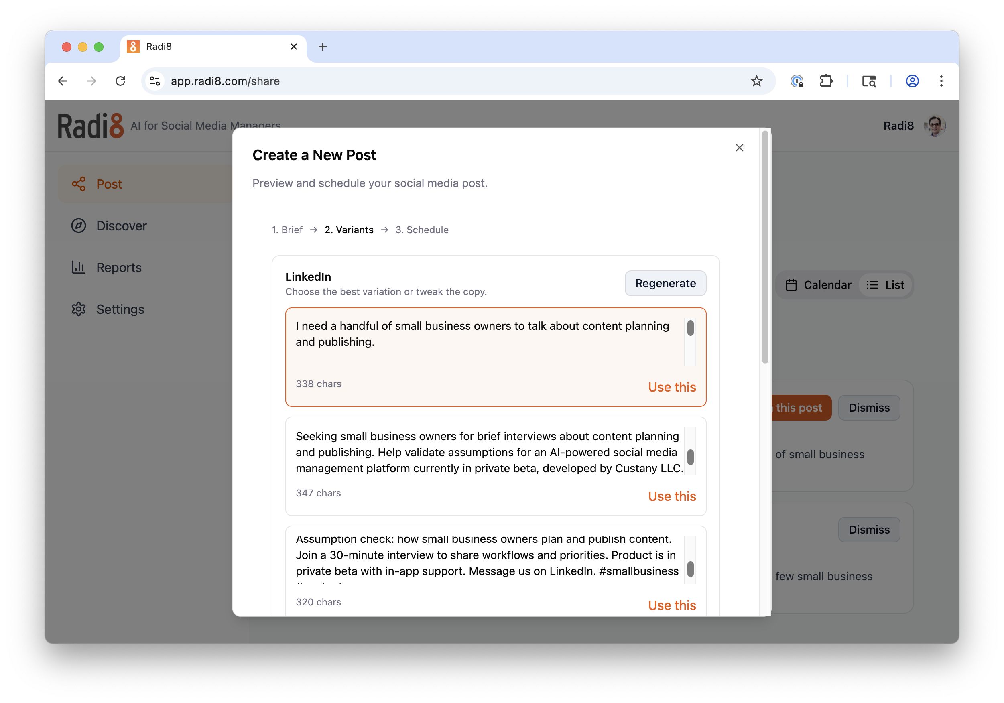Viewport: 1004px width, 703px height.
Task: Open the browser extensions puzzle icon
Action: pos(827,81)
